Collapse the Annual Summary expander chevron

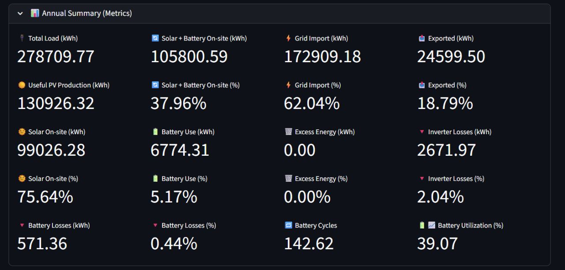pyautogui.click(x=20, y=14)
